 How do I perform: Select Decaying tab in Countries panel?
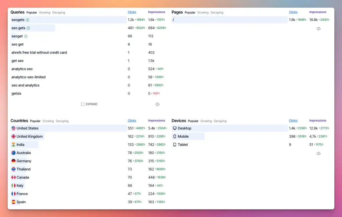click(x=62, y=121)
